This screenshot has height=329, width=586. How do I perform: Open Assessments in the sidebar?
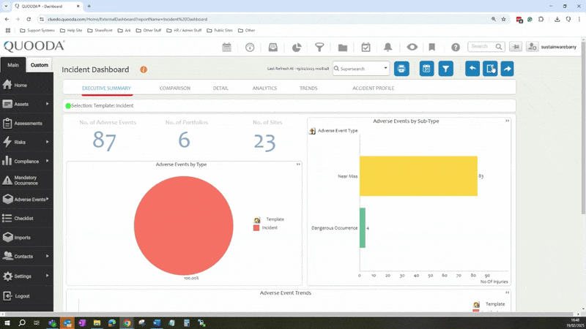point(26,123)
